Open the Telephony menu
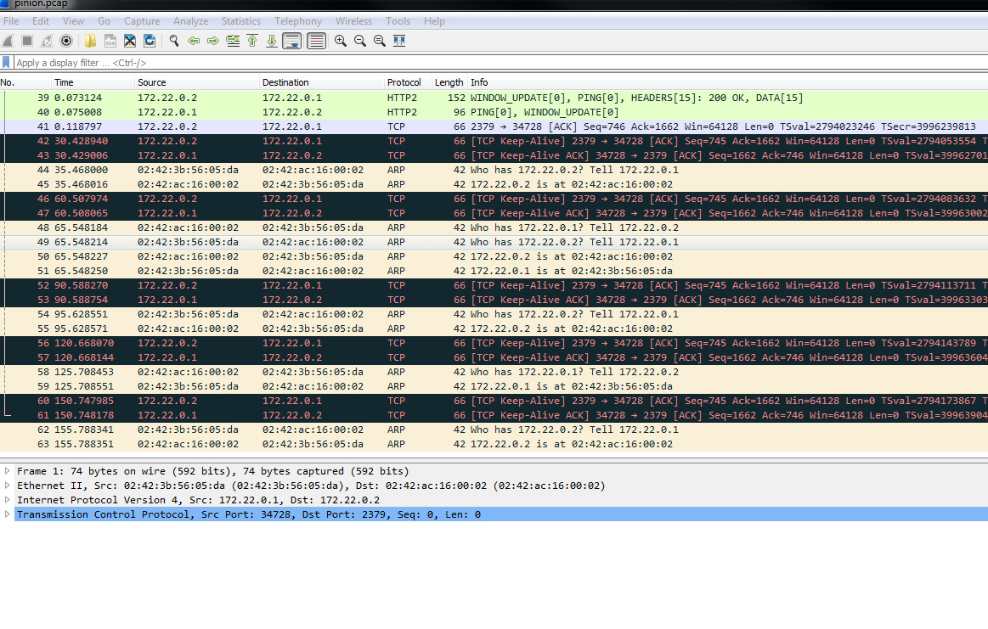Screen dimensions: 988x629 298,21
